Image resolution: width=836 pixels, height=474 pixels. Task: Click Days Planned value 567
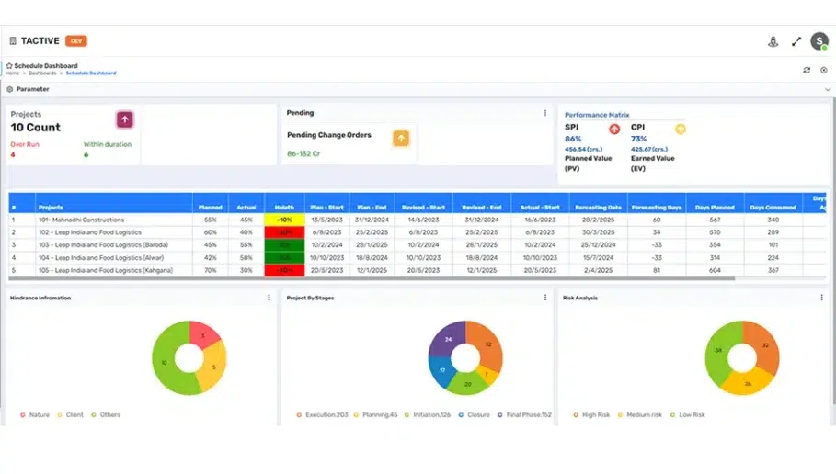pyautogui.click(x=715, y=220)
